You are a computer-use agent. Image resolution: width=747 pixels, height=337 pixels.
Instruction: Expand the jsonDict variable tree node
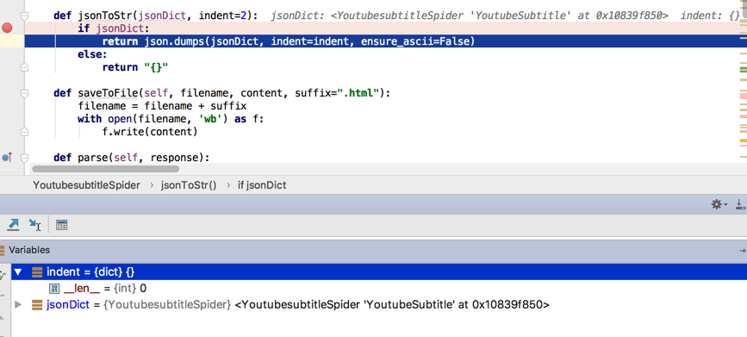tap(18, 304)
